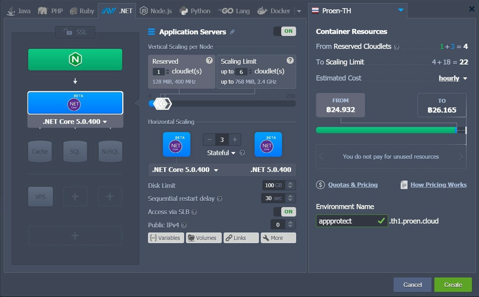Viewport: 479px width, 297px height.
Task: Adjust Sequential restart delay stepper arrows
Action: [x=290, y=198]
